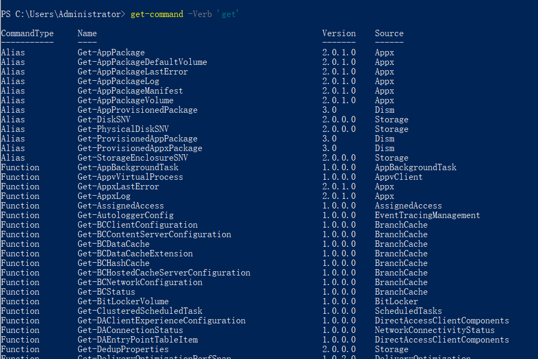Click the PS C:\Users\Administrator prompt text

click(63, 14)
